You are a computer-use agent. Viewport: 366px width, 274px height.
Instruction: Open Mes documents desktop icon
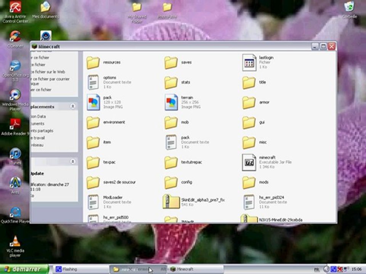coord(45,10)
